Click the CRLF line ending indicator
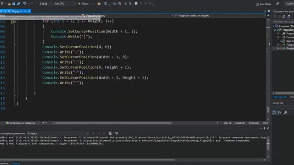 (x=266, y=123)
